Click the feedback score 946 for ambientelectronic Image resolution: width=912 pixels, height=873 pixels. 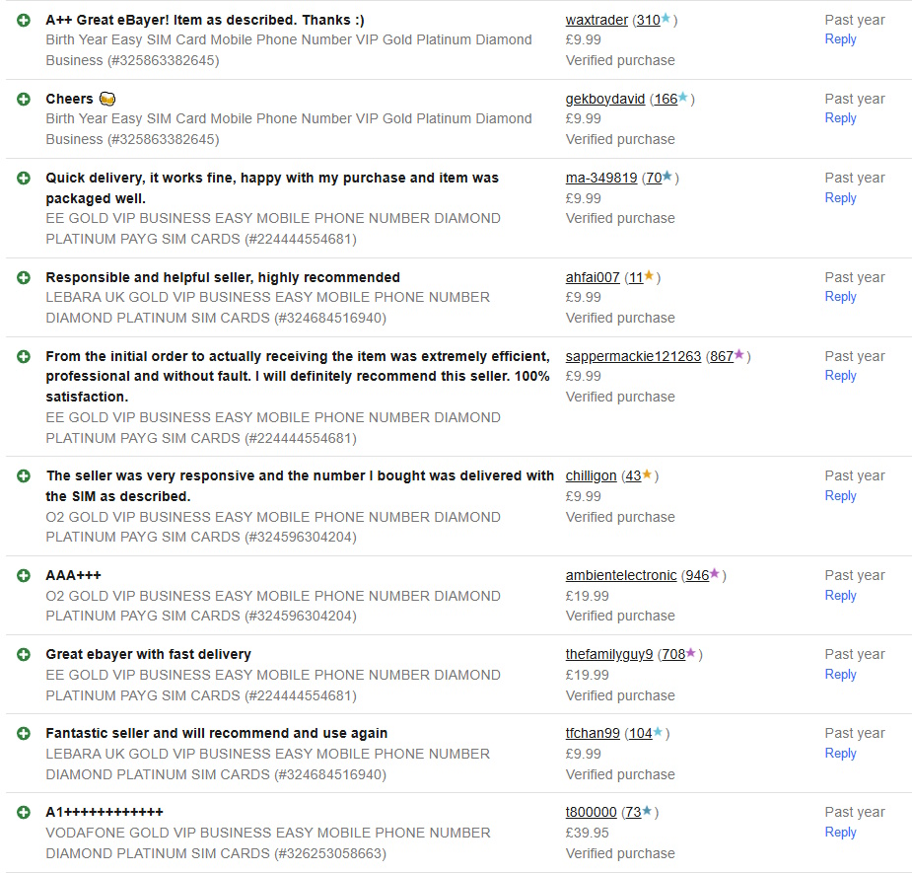click(x=697, y=575)
